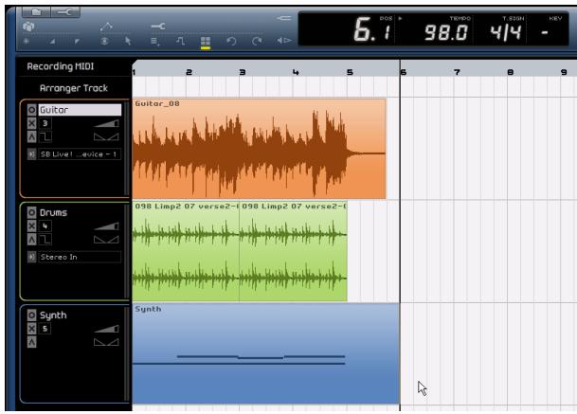Mute the Synth track
The height and width of the screenshot is (414, 577).
pos(31,329)
